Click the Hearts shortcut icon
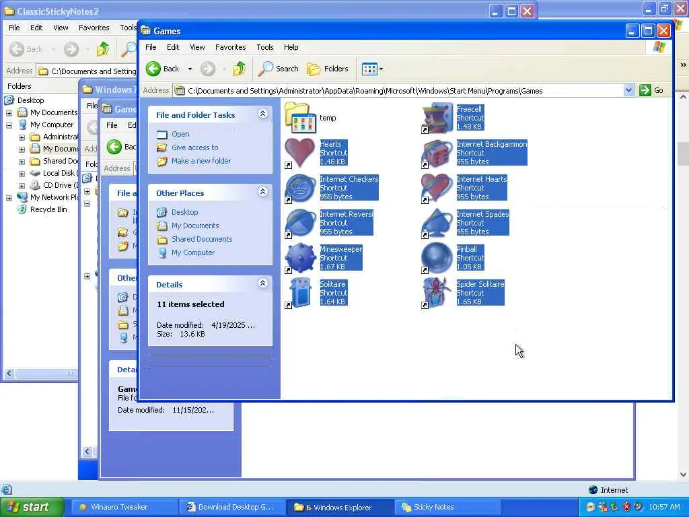The height and width of the screenshot is (517, 689). pyautogui.click(x=301, y=153)
